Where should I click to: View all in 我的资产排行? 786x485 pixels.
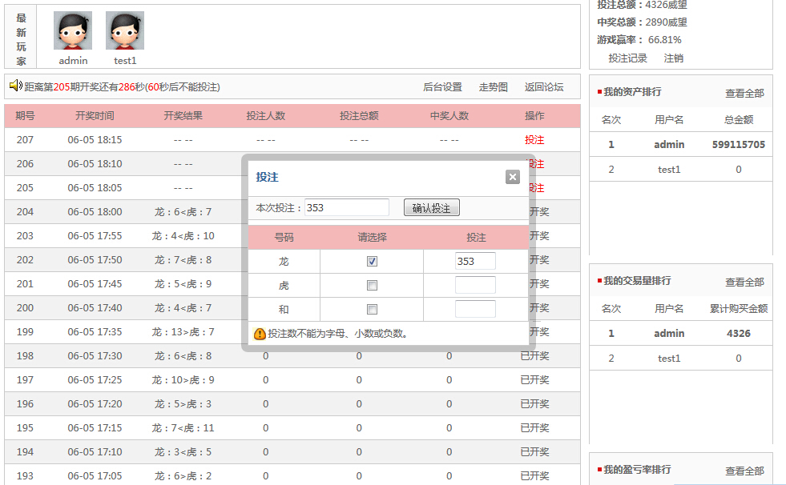[744, 93]
